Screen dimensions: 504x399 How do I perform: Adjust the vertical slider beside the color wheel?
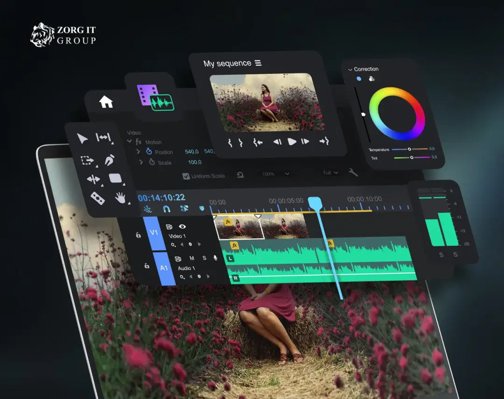point(362,114)
